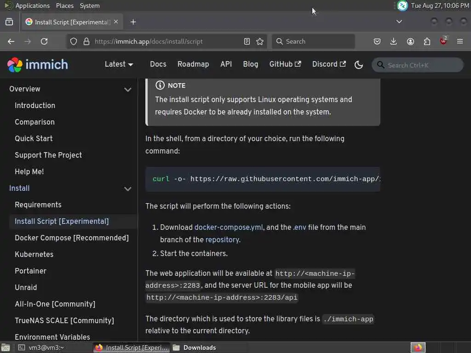Select the Install sidebar category
The width and height of the screenshot is (471, 353).
pyautogui.click(x=19, y=188)
